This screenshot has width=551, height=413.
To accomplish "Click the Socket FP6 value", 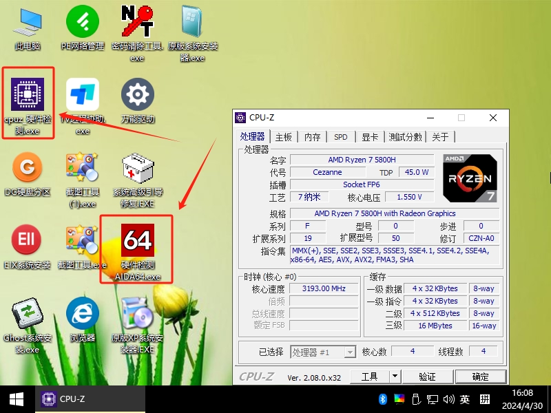I will coord(362,184).
